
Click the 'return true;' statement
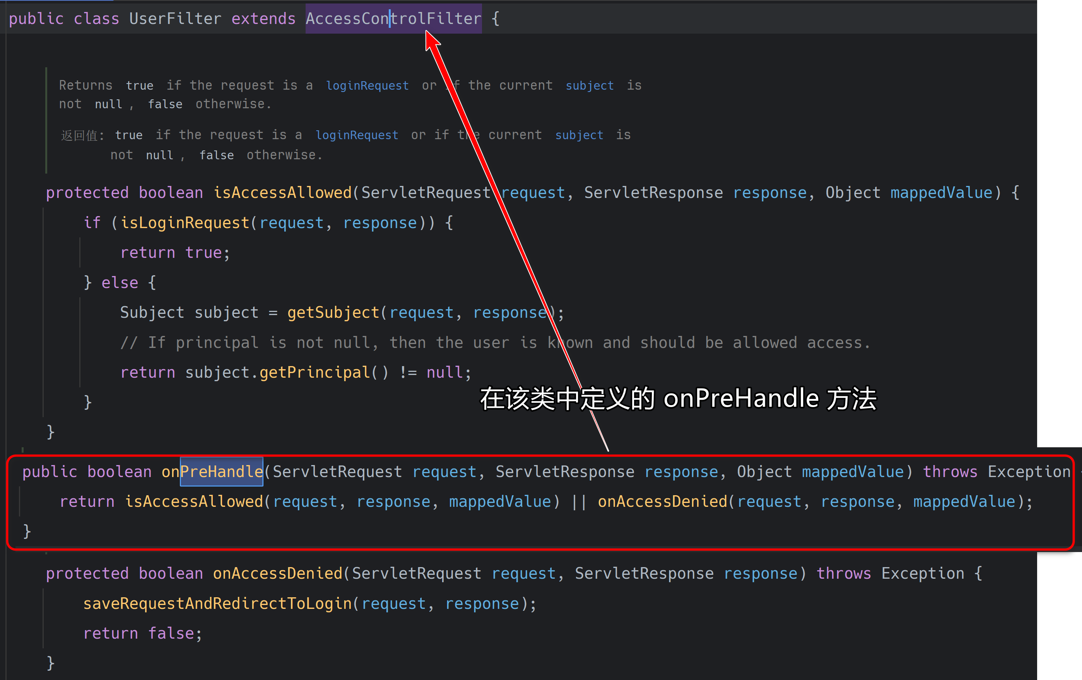[175, 253]
